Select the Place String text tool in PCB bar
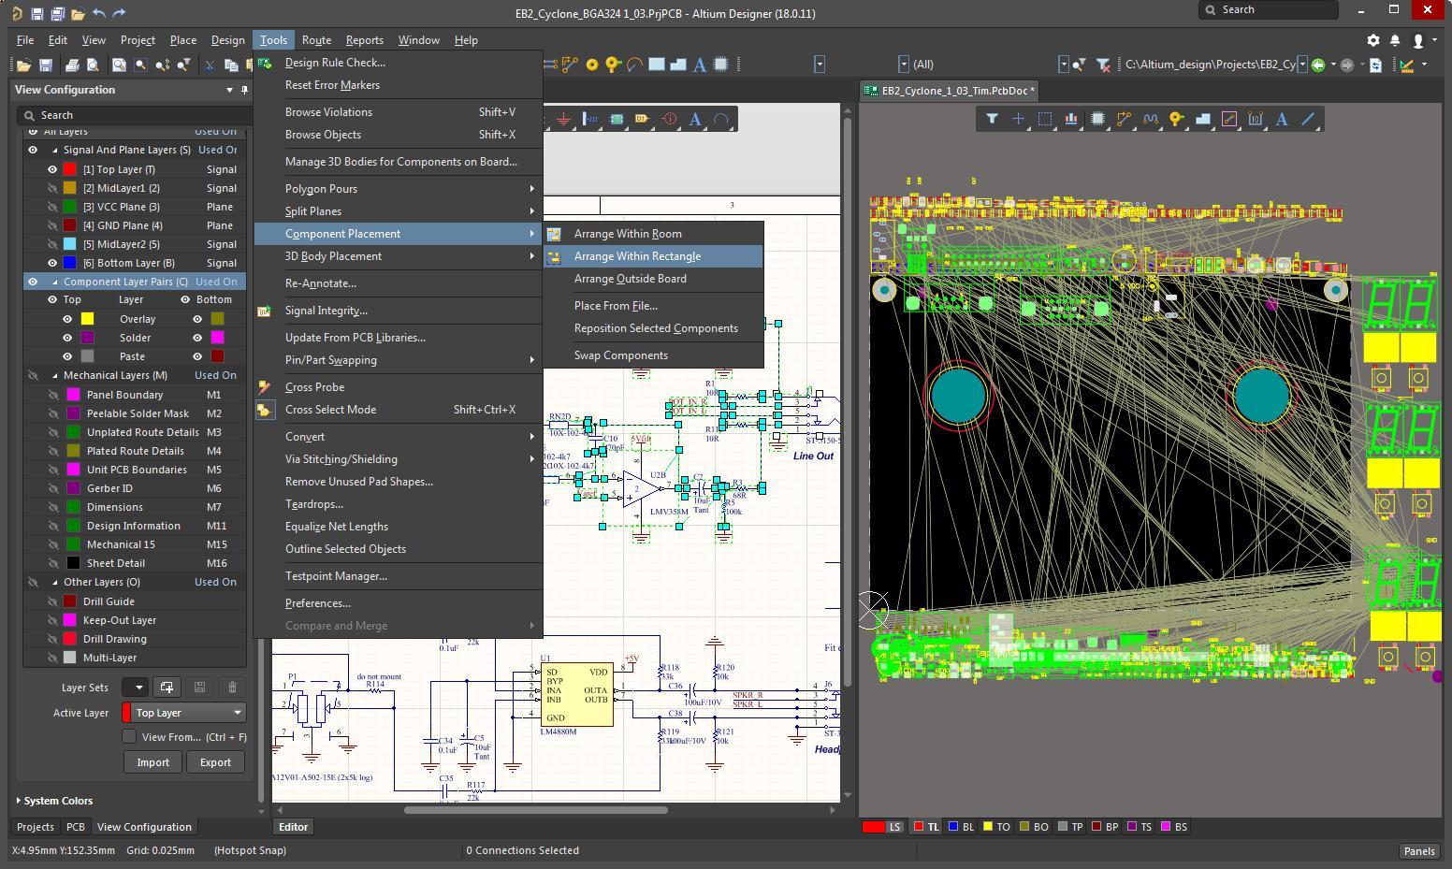1452x869 pixels. [1282, 119]
